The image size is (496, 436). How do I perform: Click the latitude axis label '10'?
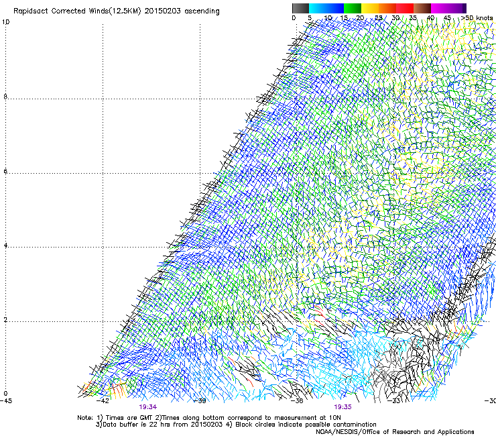(x=5, y=22)
